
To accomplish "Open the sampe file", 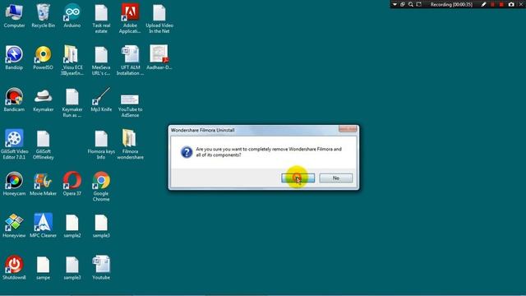I will [43, 268].
